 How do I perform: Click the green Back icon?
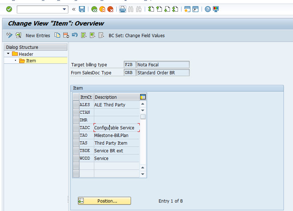click(x=94, y=9)
